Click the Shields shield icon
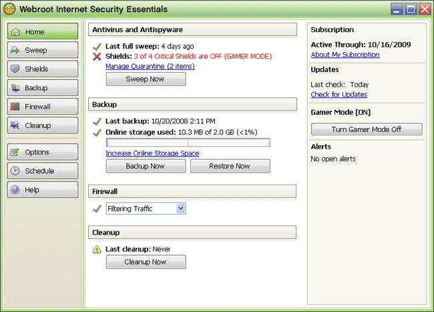The image size is (434, 312). coord(15,69)
